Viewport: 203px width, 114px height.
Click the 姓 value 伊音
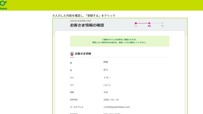(106, 62)
